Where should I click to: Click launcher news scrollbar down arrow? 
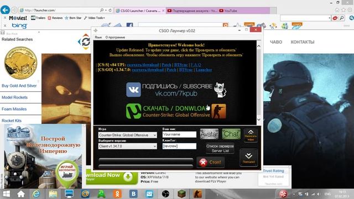pyautogui.click(x=259, y=119)
